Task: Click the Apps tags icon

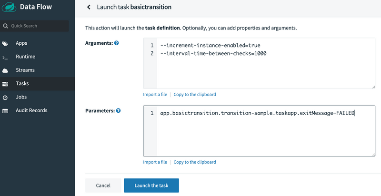Action: point(5,44)
